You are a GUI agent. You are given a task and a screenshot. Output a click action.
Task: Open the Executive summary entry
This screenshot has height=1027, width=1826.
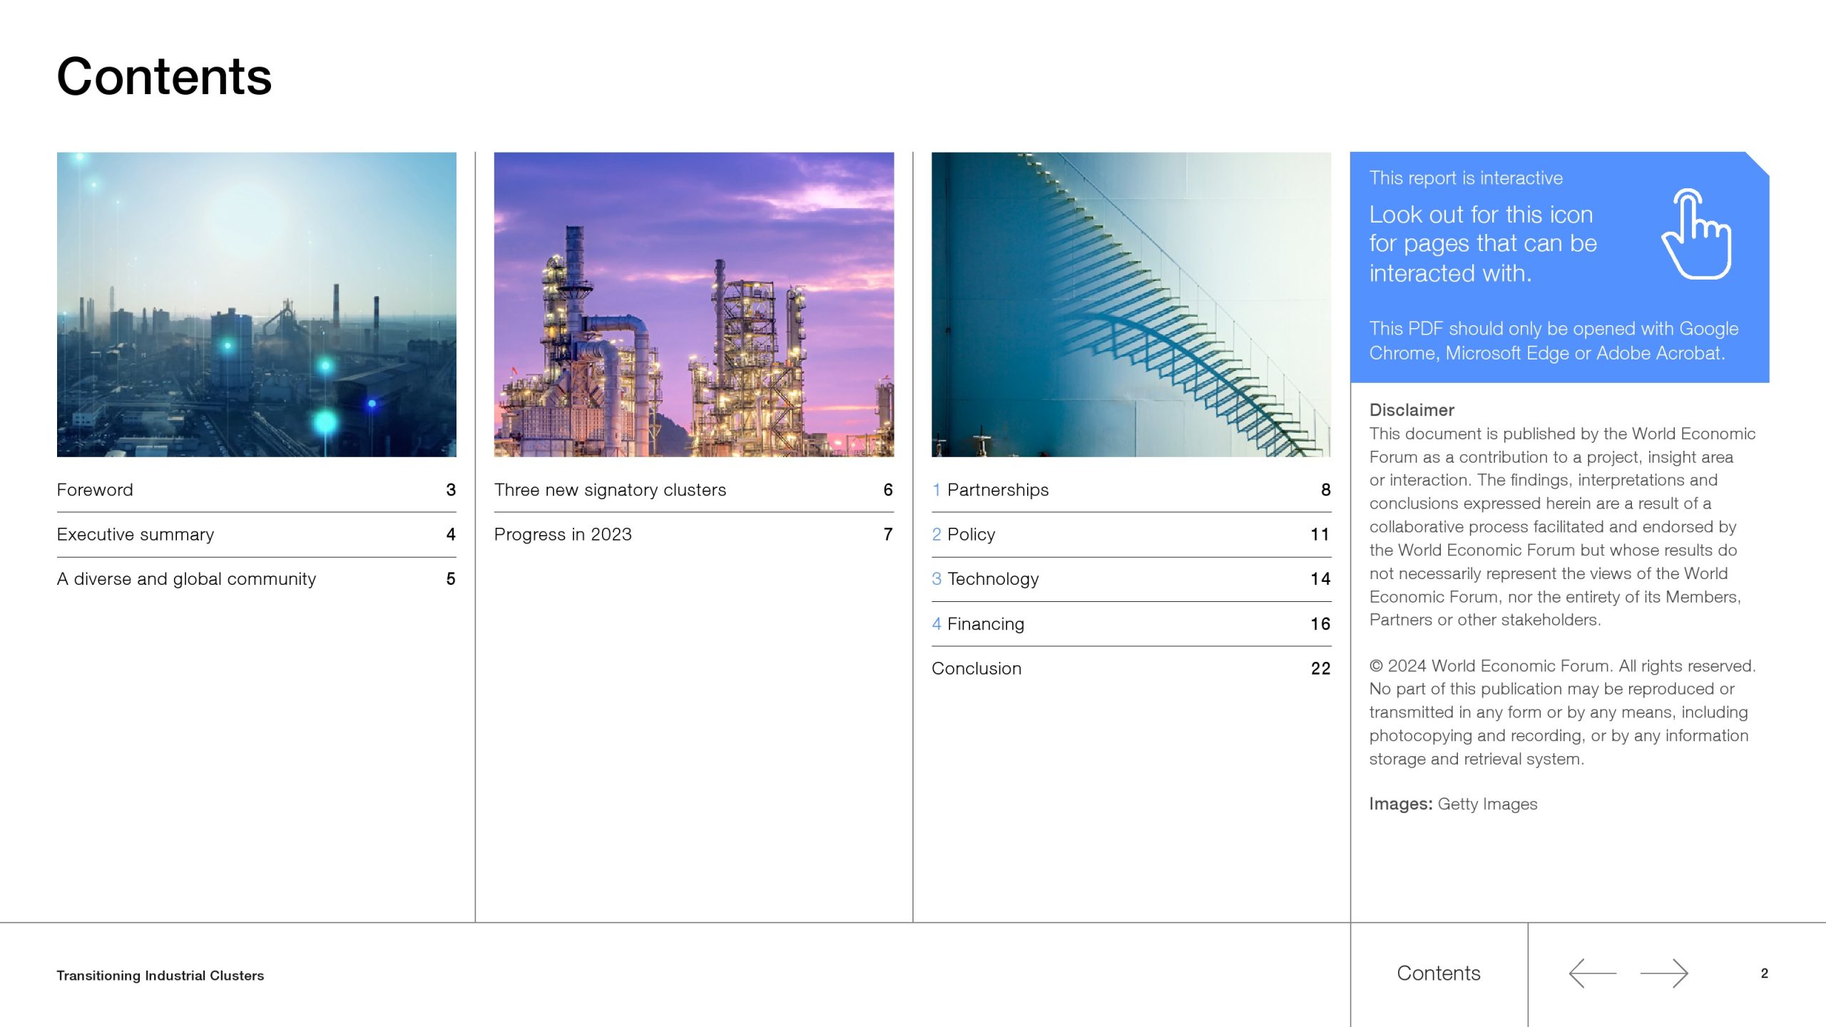pos(136,534)
